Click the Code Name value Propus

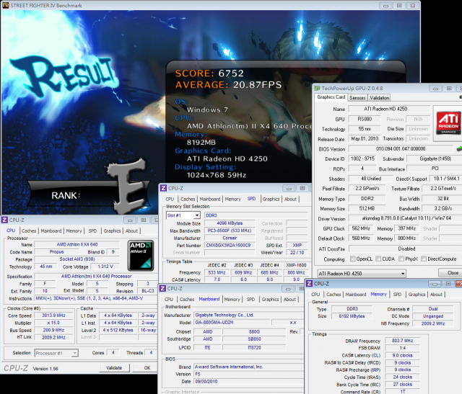[56, 251]
